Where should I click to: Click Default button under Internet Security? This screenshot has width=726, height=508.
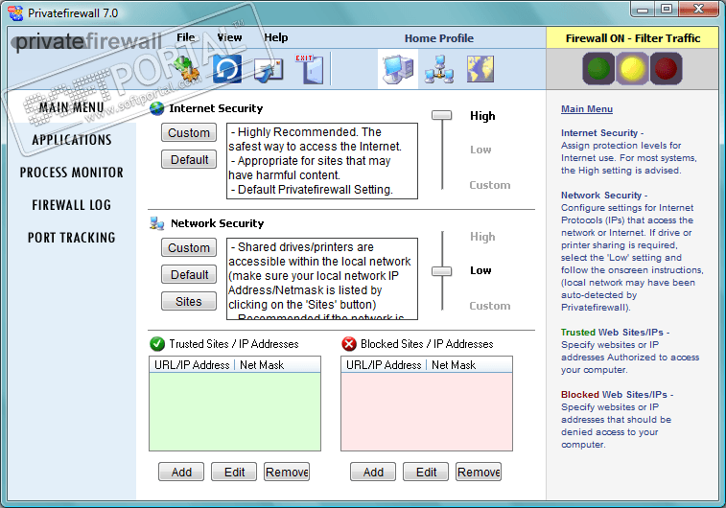pyautogui.click(x=189, y=160)
